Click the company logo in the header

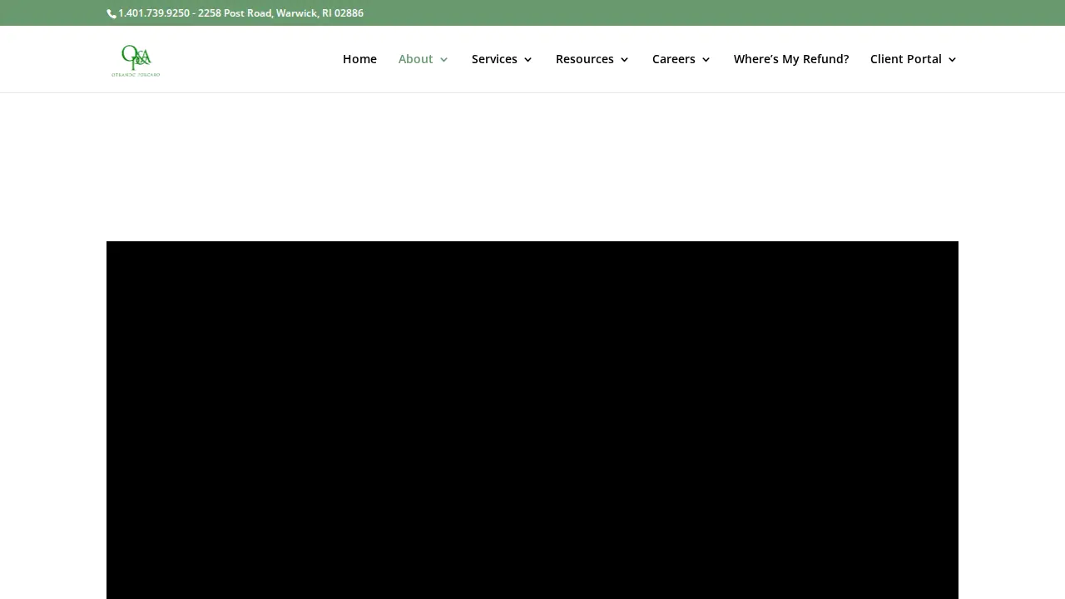[x=136, y=60]
